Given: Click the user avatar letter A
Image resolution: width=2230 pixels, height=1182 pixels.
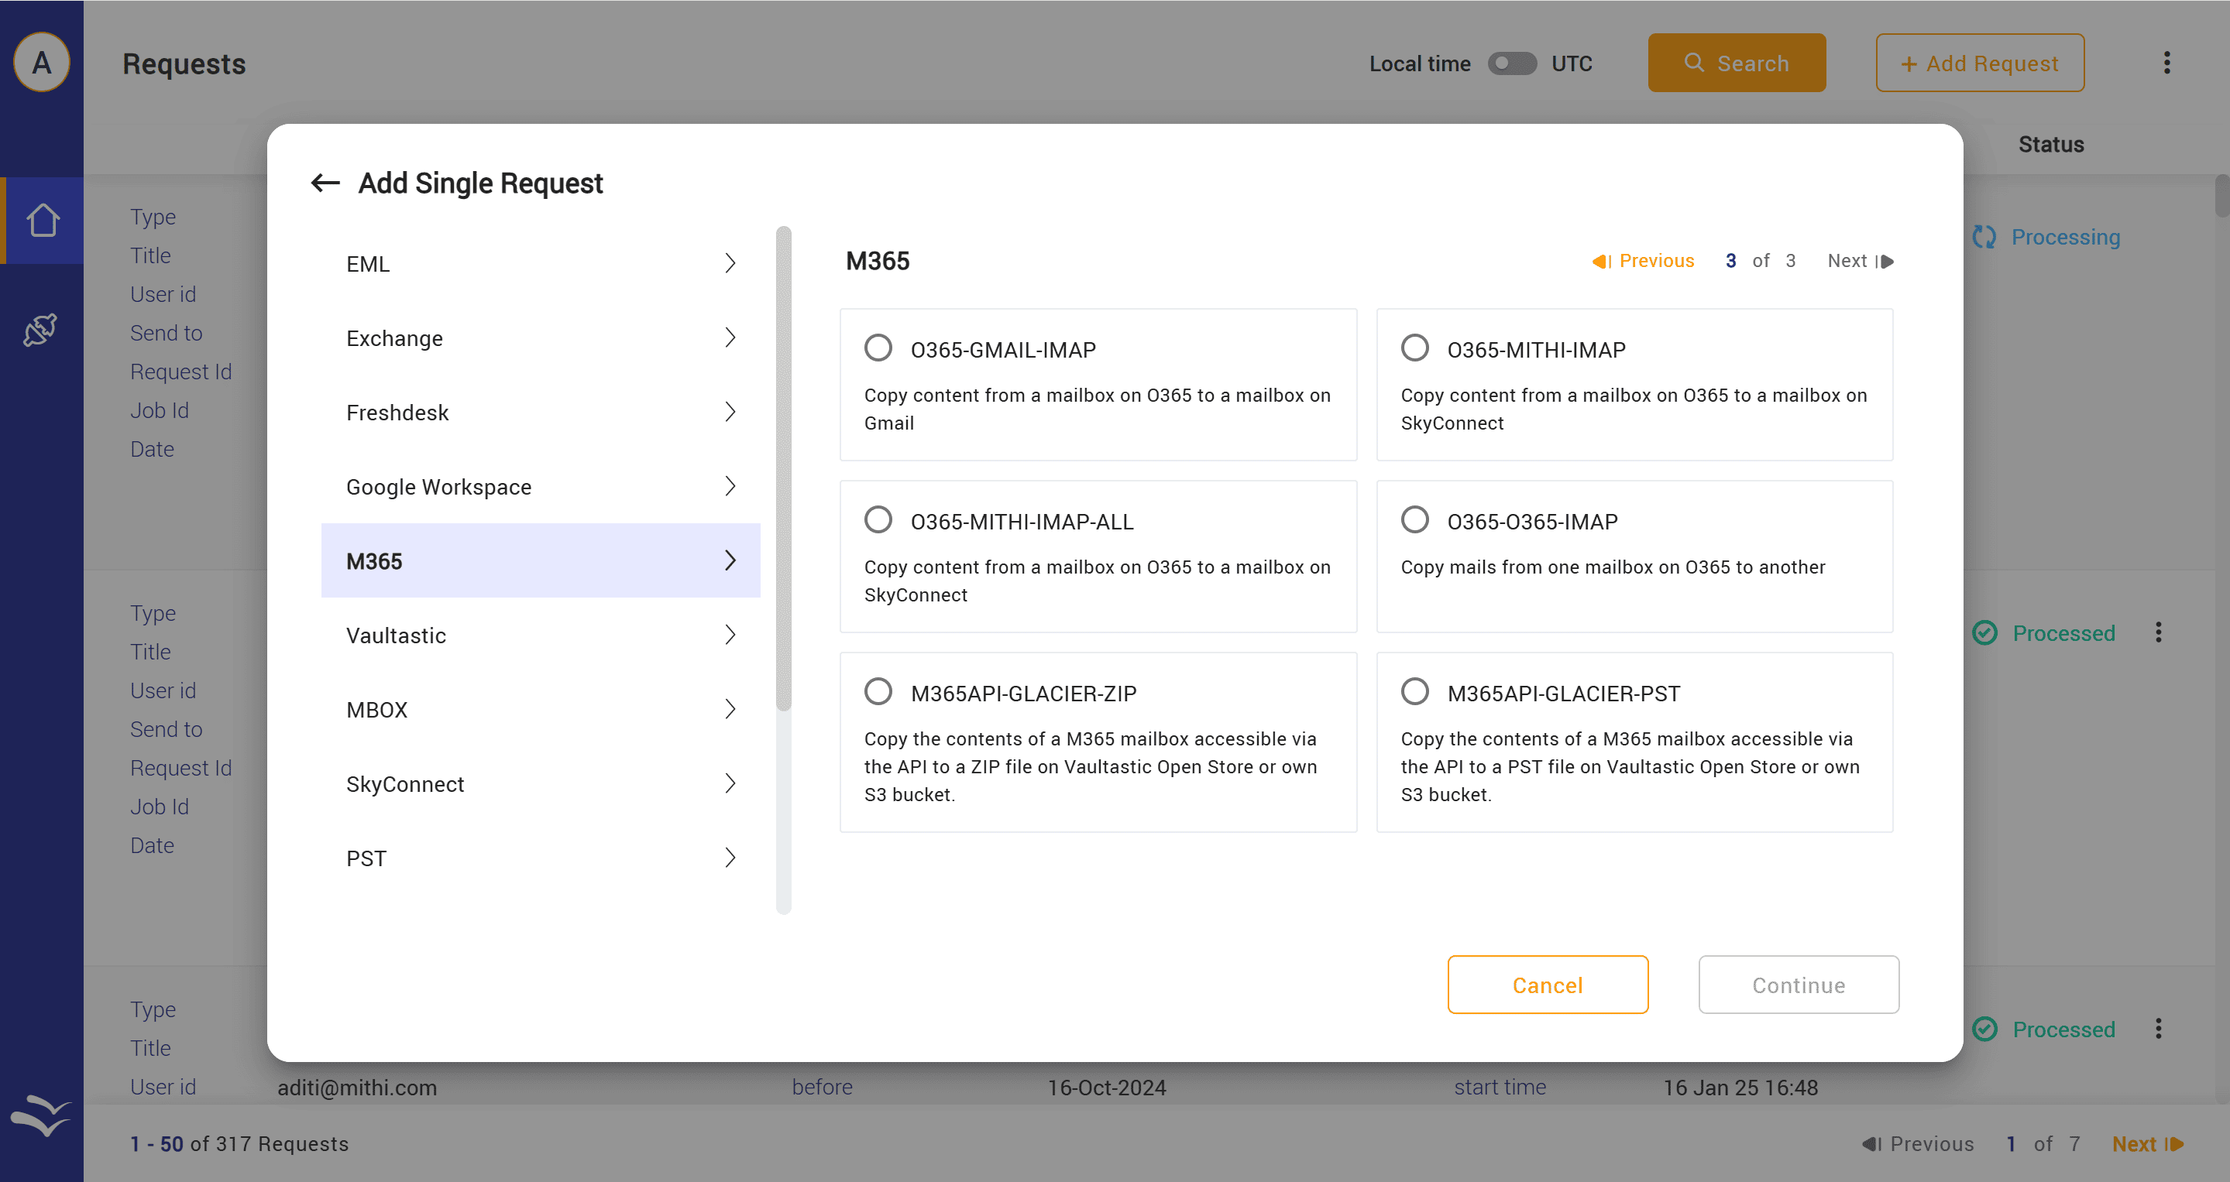Looking at the screenshot, I should pos(41,63).
